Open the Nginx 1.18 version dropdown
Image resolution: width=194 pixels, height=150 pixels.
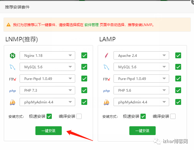47,55
